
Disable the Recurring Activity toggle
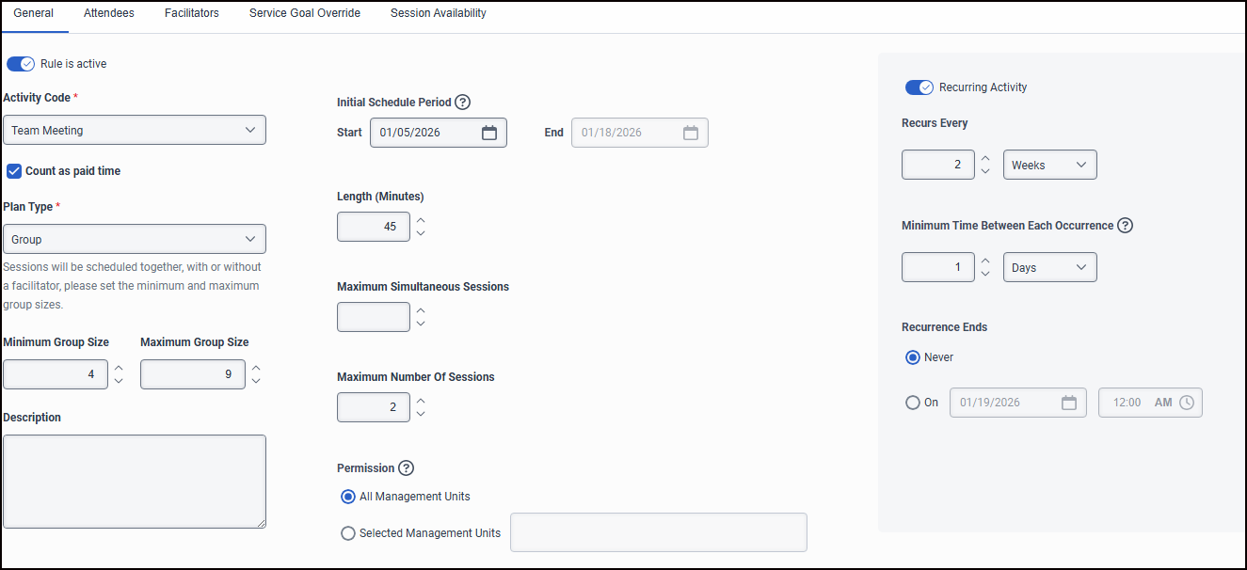pos(919,87)
